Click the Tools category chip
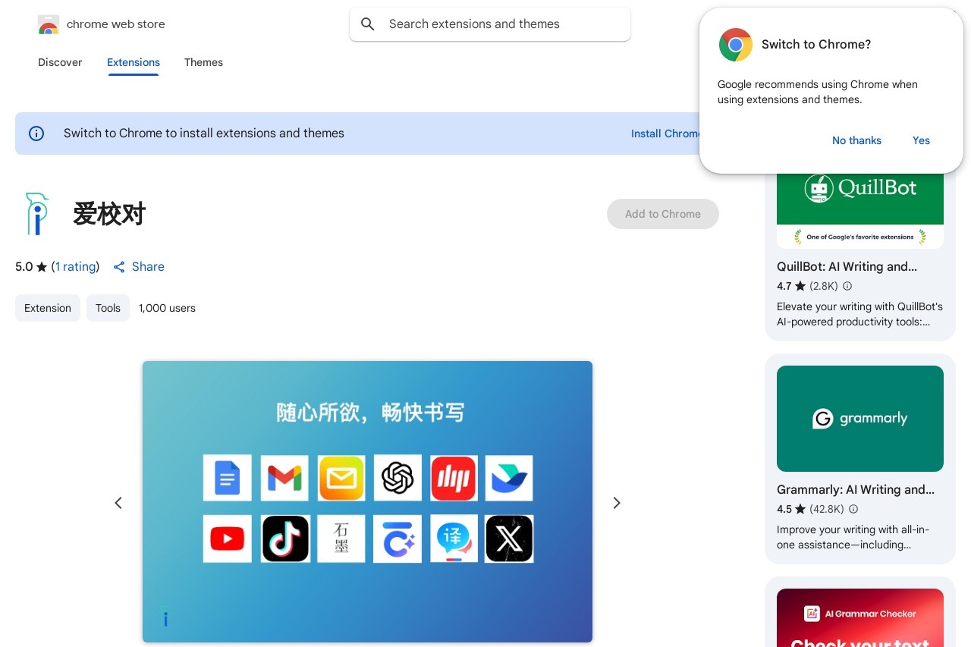The width and height of the screenshot is (971, 647). [108, 308]
